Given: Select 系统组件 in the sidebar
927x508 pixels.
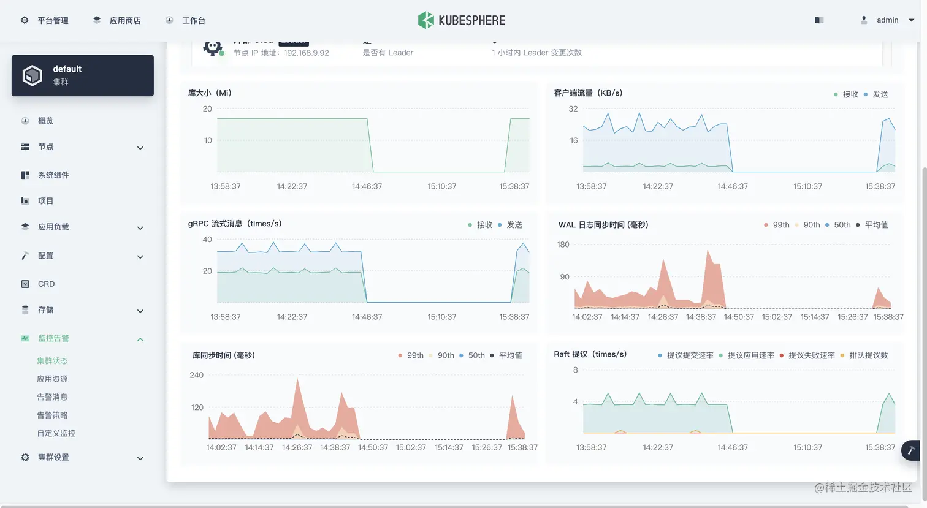Looking at the screenshot, I should click(53, 175).
